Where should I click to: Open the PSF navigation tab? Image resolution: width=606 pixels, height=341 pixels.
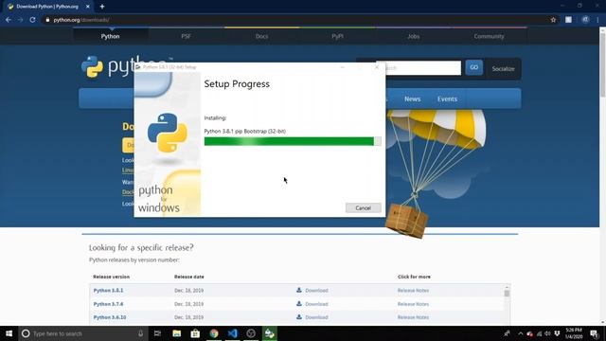coord(186,36)
